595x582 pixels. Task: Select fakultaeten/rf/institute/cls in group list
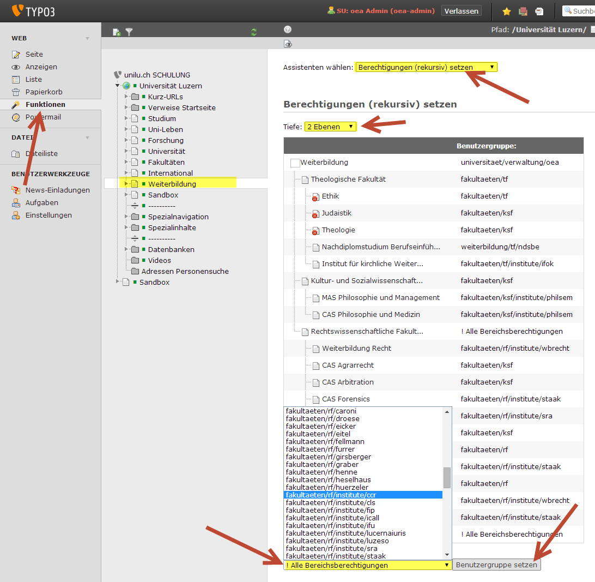(330, 502)
